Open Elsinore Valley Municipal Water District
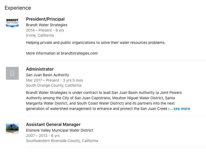This screenshot has width=206, height=153. [60, 130]
